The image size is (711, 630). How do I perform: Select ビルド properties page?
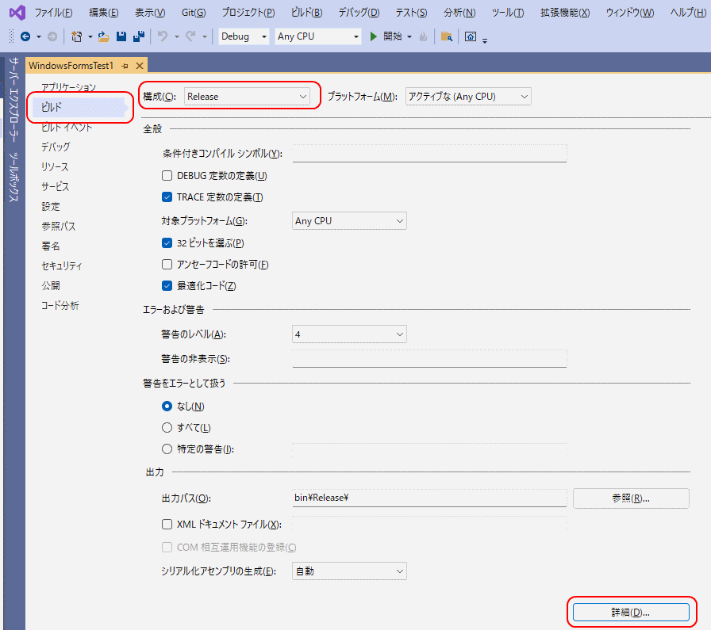(78, 107)
